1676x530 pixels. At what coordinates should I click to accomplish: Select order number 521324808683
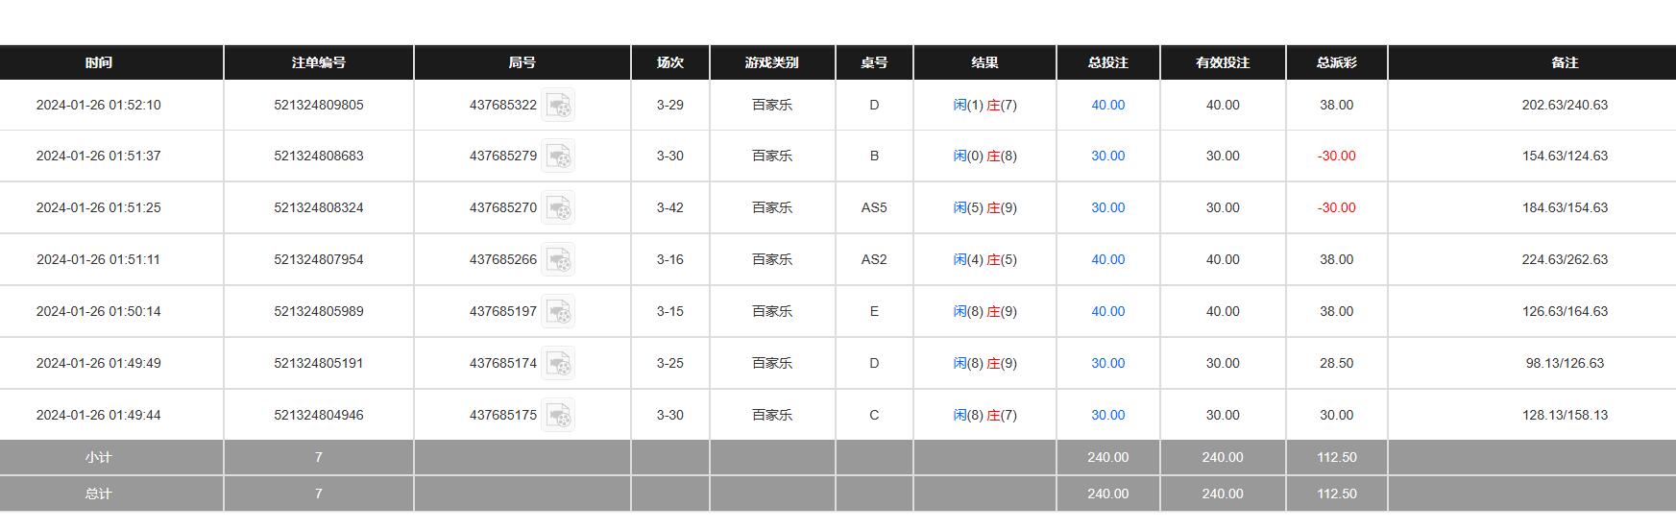(319, 156)
